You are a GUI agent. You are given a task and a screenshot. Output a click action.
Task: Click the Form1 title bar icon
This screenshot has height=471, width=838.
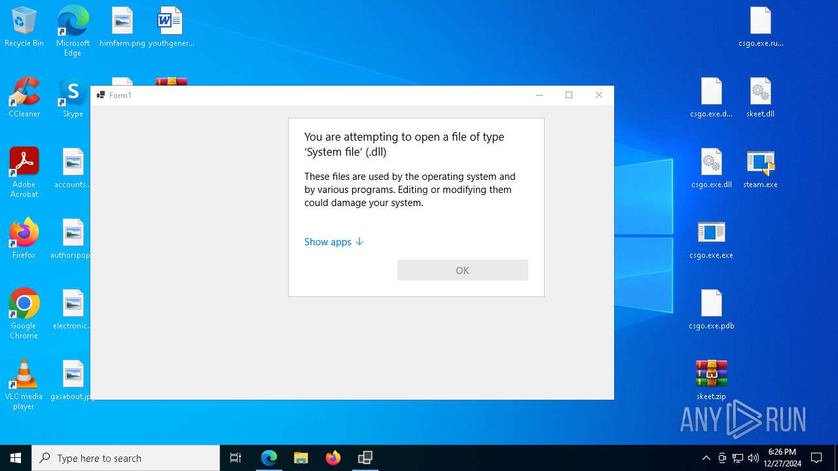101,96
